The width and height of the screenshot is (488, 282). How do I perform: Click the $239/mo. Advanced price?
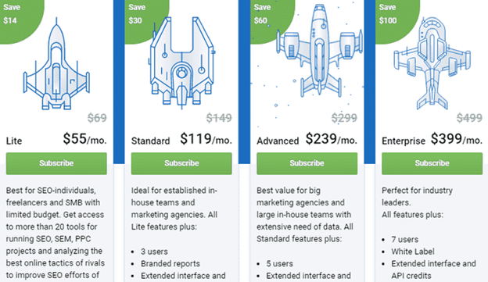point(331,139)
